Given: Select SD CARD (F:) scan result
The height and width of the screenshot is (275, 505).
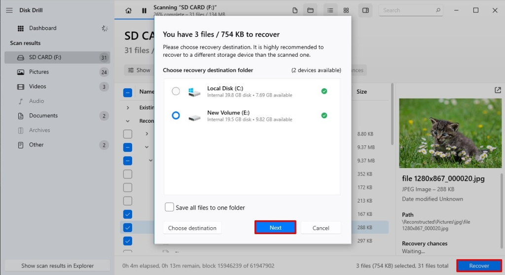Looking at the screenshot, I should point(57,57).
